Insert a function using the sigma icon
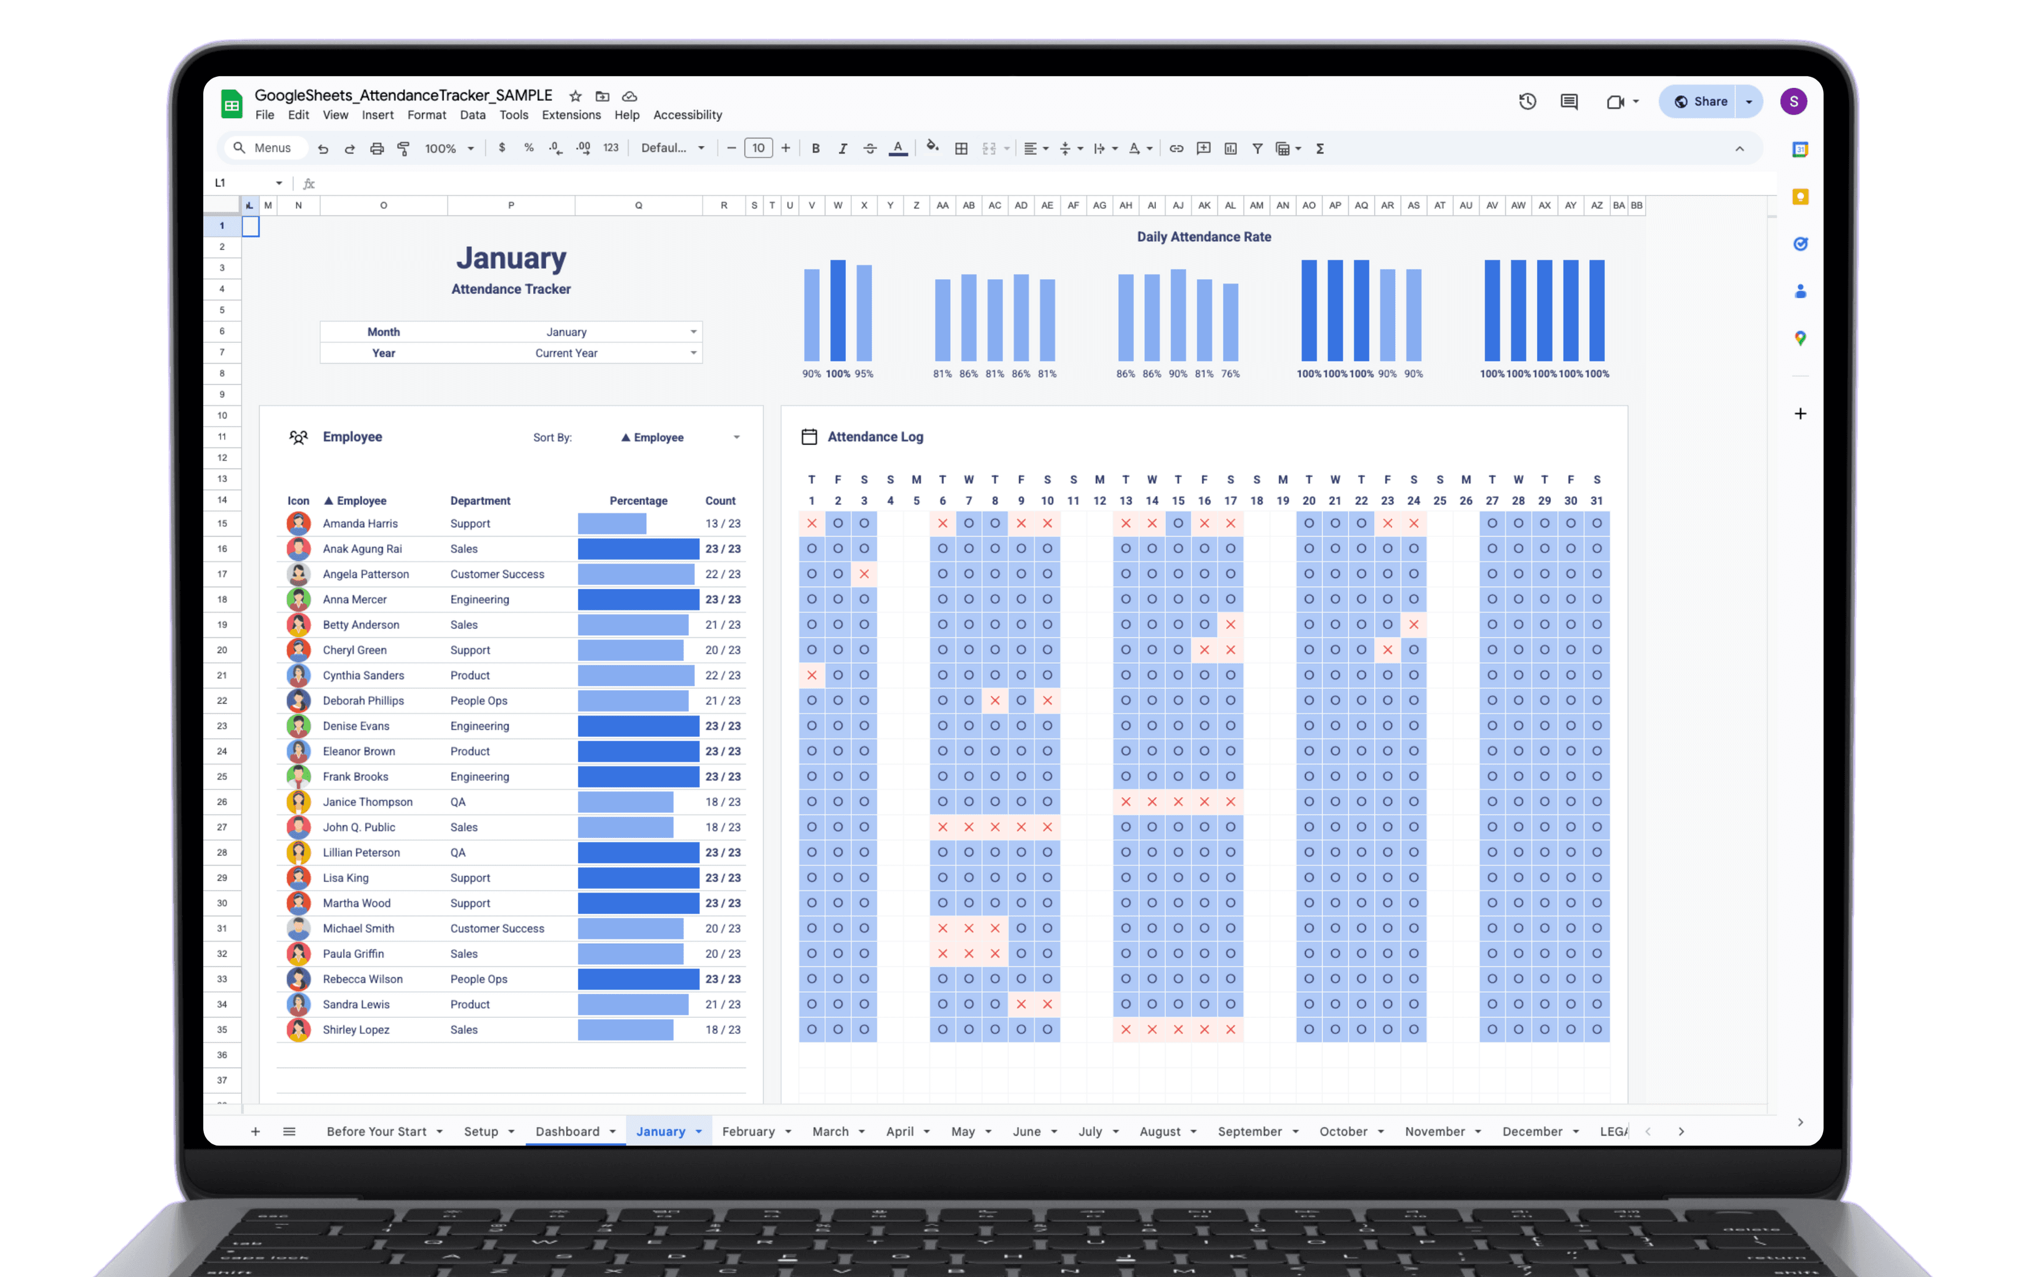The image size is (2027, 1277). pyautogui.click(x=1320, y=148)
